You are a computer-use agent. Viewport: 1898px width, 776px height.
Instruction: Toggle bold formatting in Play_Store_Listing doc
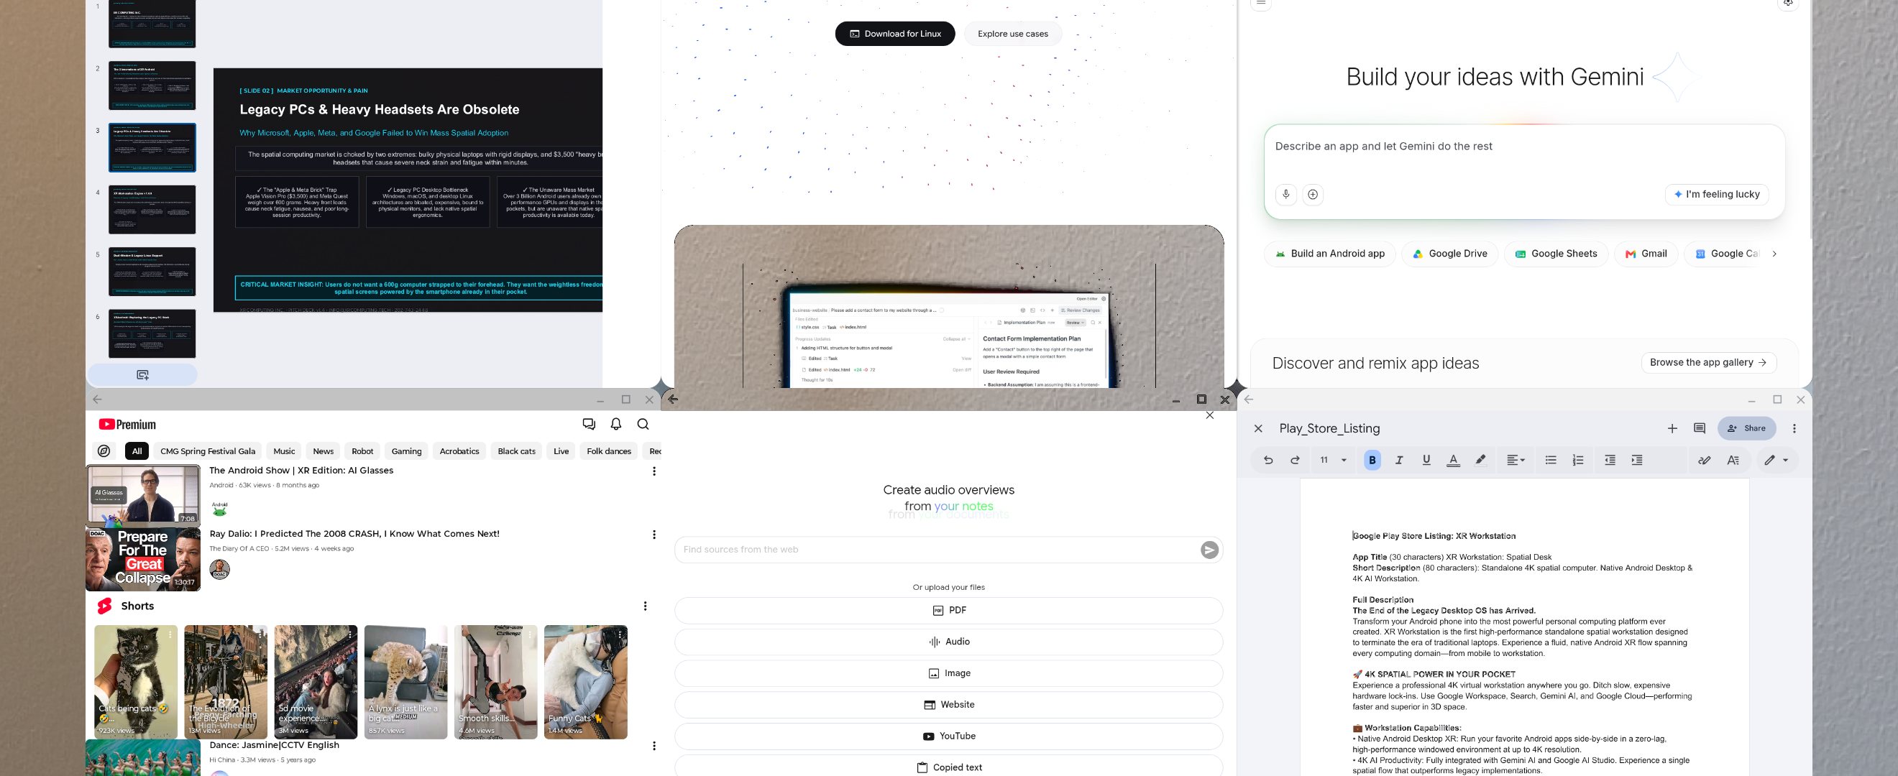pos(1372,460)
